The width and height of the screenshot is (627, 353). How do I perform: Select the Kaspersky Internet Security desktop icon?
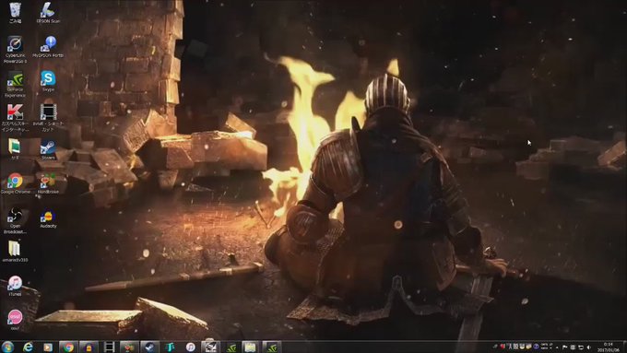[x=15, y=118]
